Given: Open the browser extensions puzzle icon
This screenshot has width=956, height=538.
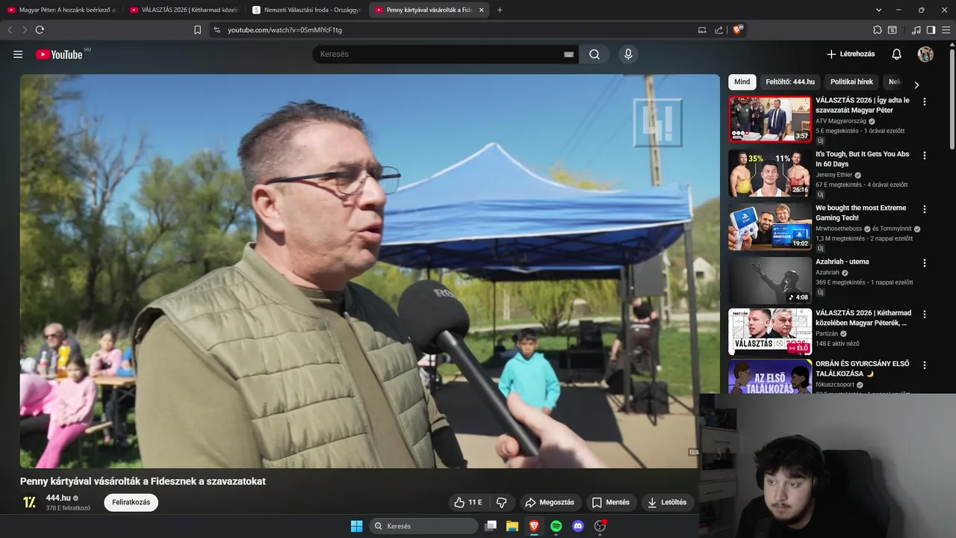Looking at the screenshot, I should click(878, 30).
